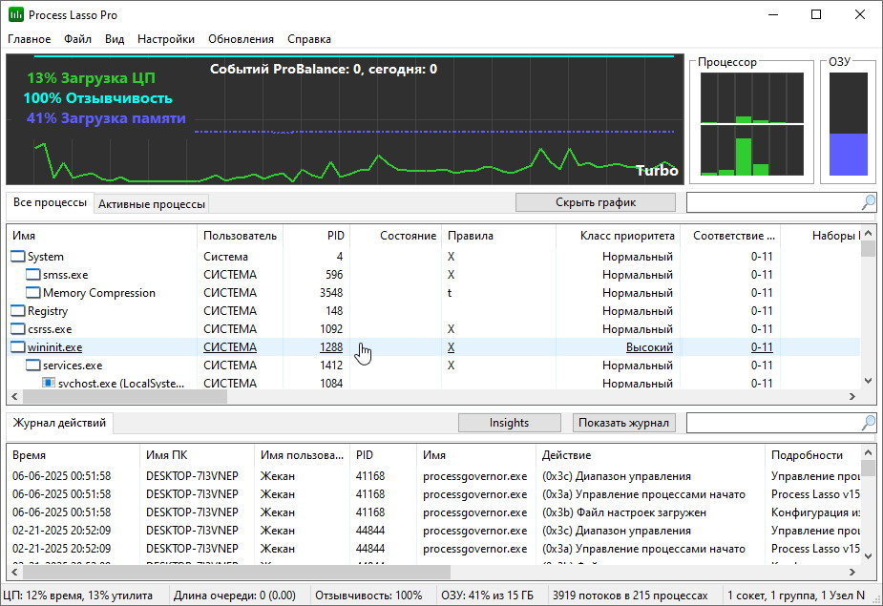Image resolution: width=883 pixels, height=606 pixels.
Task: Select the csrss.exe process name
Action: 50,329
